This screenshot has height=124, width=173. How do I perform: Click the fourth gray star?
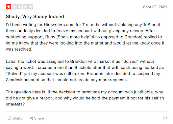click(x=25, y=7)
